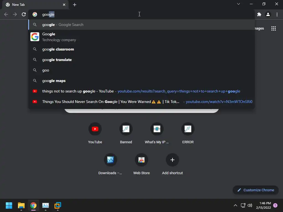Open File Explorer from the taskbar
283x212 pixels.
[21, 205]
